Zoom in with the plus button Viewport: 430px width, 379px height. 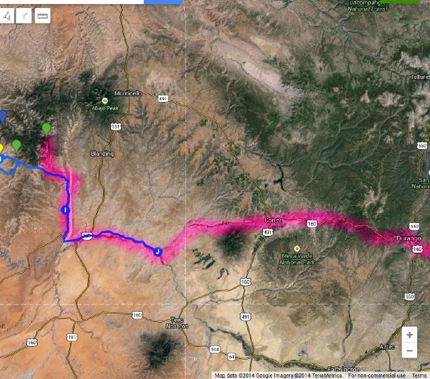[409, 335]
